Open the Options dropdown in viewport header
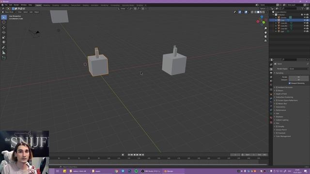This screenshot has height=174, width=310. pyautogui.click(x=263, y=9)
